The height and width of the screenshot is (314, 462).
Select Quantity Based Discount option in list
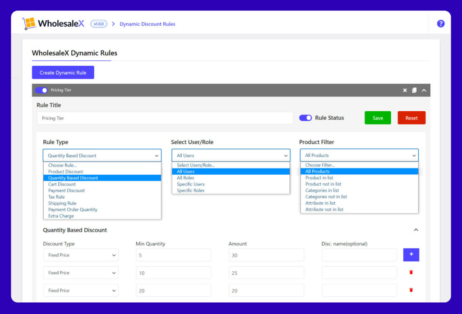click(x=102, y=178)
